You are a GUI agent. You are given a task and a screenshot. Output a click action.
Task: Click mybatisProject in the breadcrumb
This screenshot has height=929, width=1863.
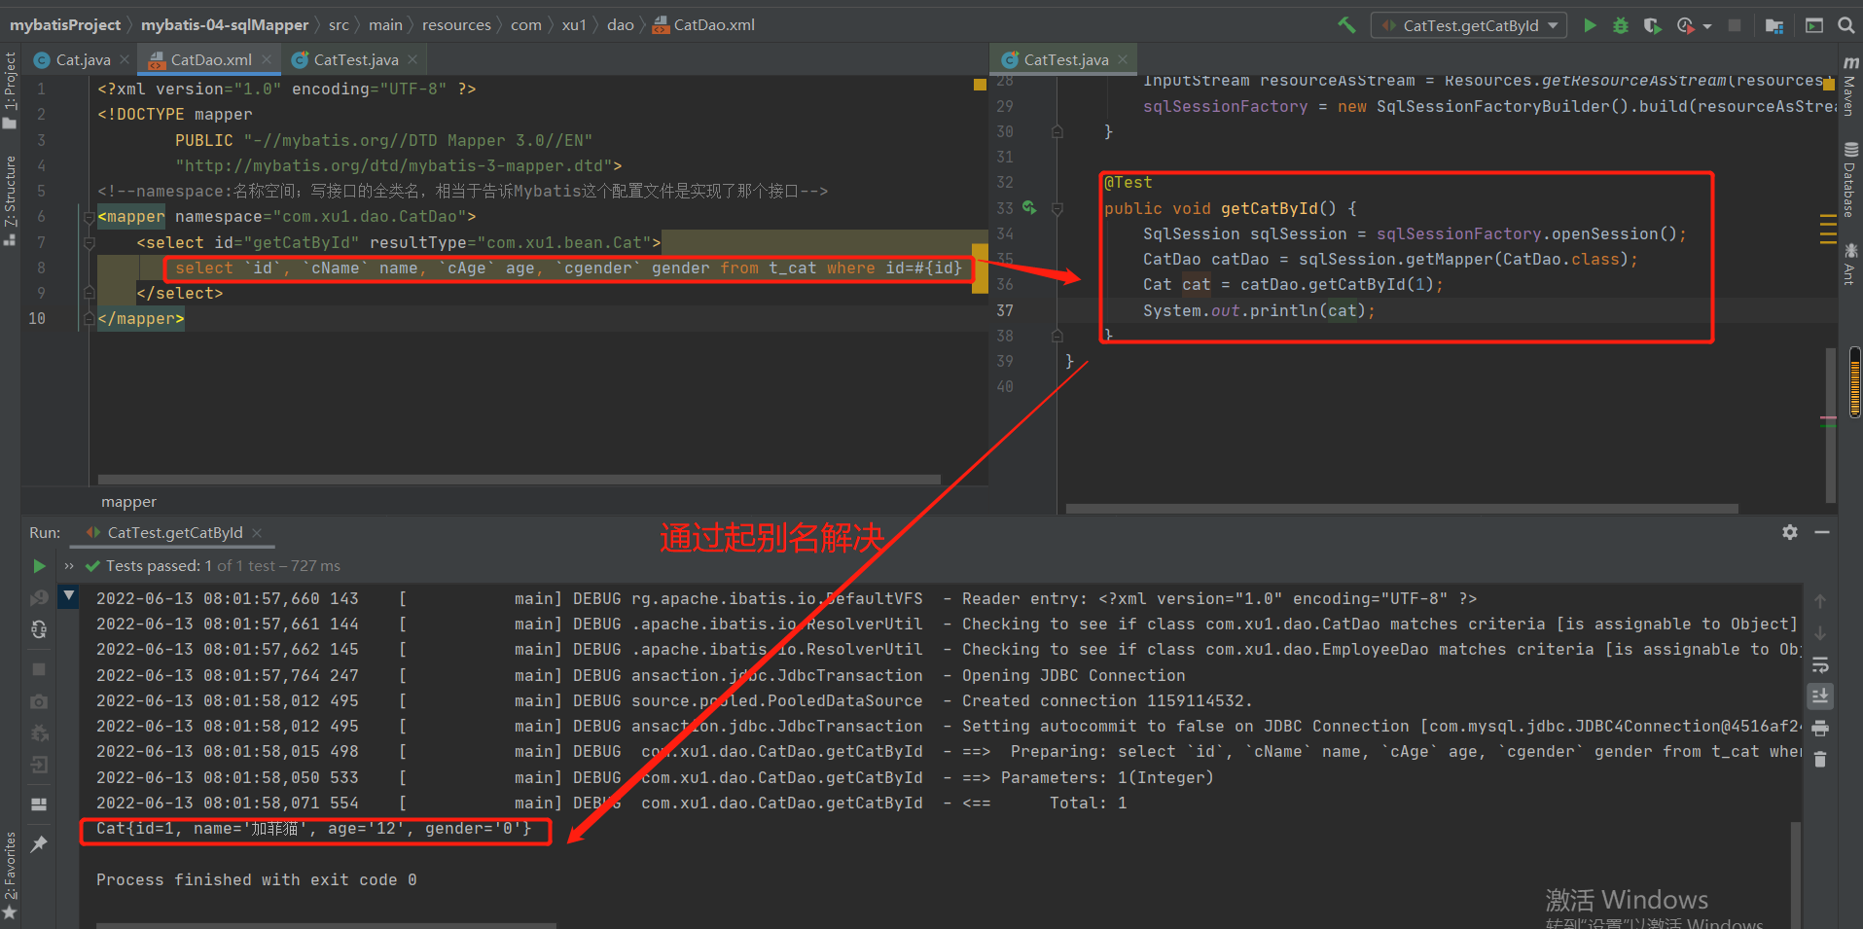pos(65,25)
